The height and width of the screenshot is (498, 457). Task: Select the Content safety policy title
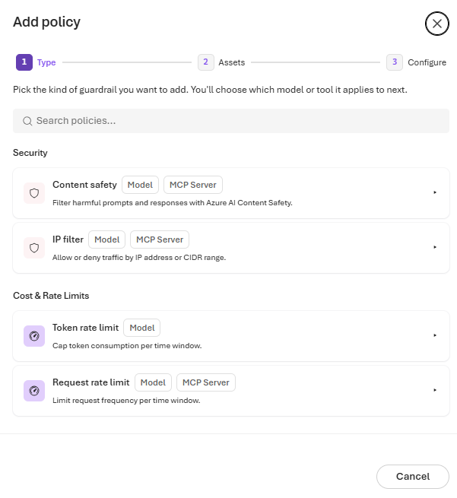pos(84,185)
